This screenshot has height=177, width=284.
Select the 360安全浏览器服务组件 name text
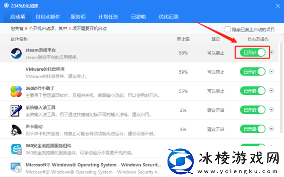tap(48, 145)
